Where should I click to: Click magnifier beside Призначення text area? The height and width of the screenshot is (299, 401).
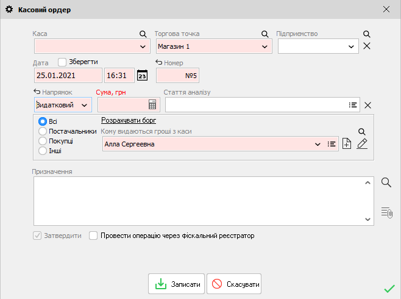(386, 182)
